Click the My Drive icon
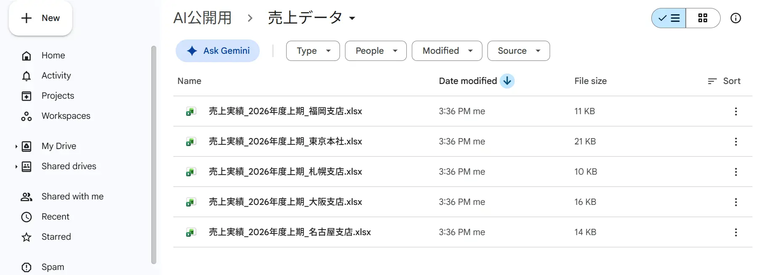The width and height of the screenshot is (761, 275). click(26, 147)
